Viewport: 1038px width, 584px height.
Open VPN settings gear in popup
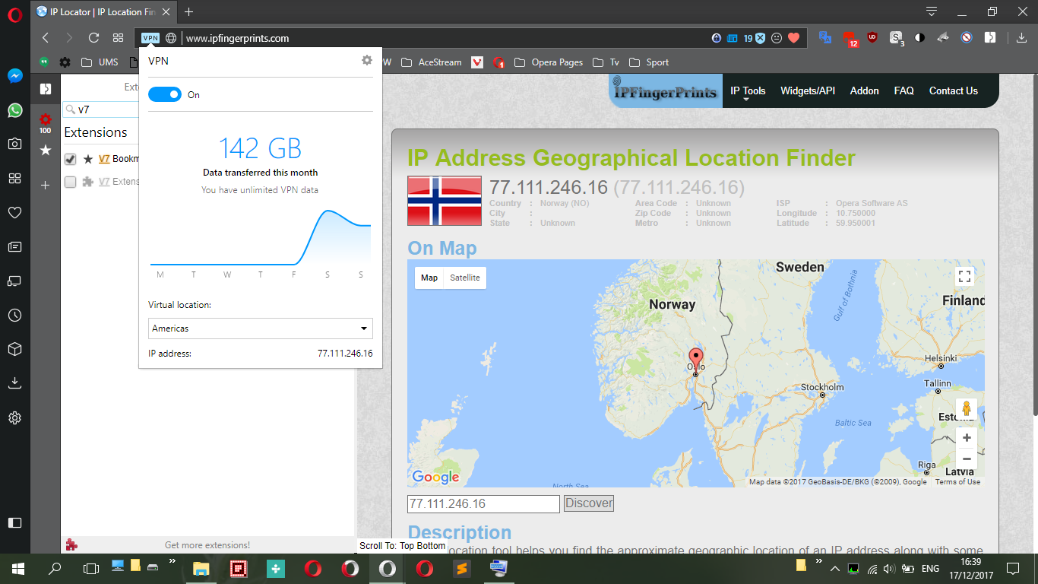pos(367,60)
